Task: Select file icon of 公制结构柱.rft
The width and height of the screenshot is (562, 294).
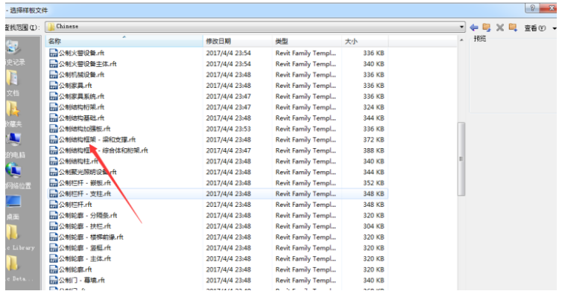Action: [x=54, y=162]
